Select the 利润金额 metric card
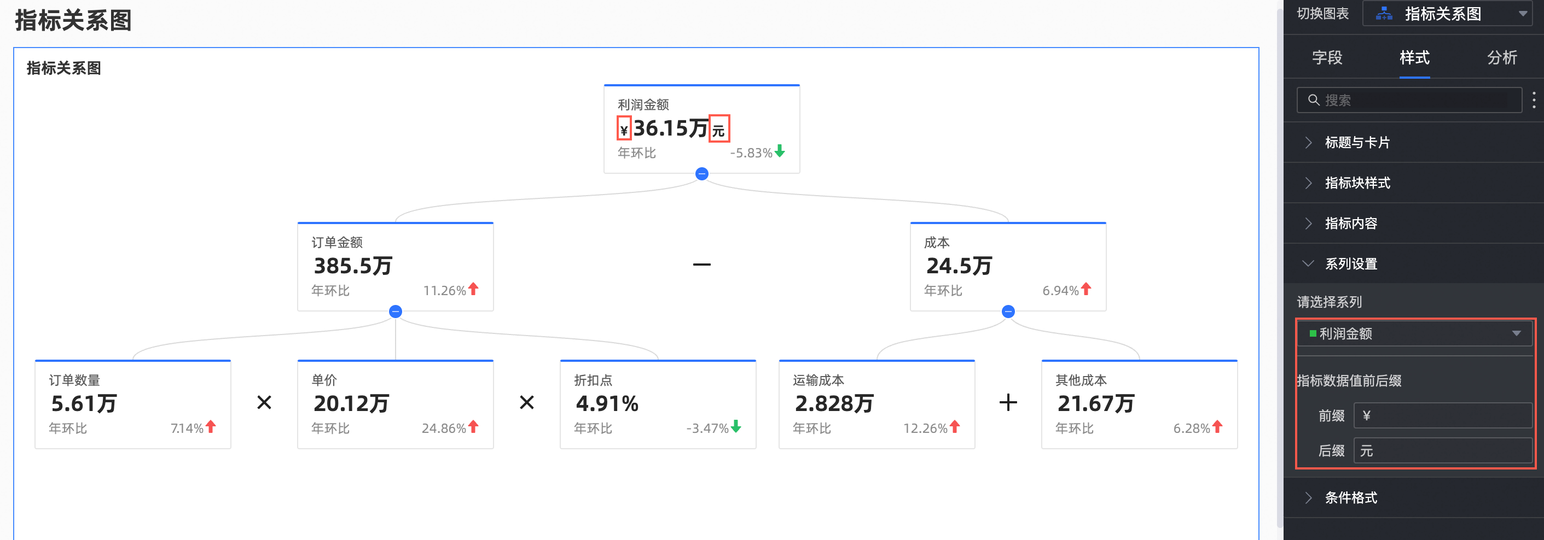This screenshot has width=1544, height=540. click(x=701, y=128)
